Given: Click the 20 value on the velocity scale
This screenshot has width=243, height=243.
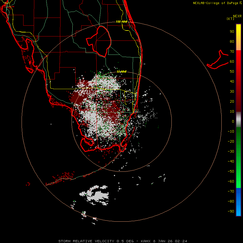Looking at the screenshot, I should [x=232, y=101].
